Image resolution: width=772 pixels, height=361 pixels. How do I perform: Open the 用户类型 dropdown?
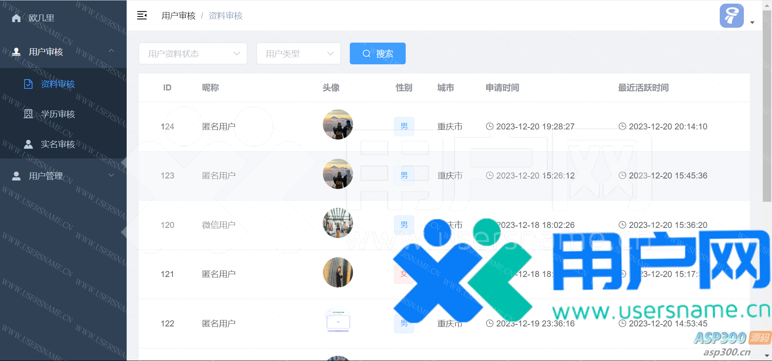point(298,53)
